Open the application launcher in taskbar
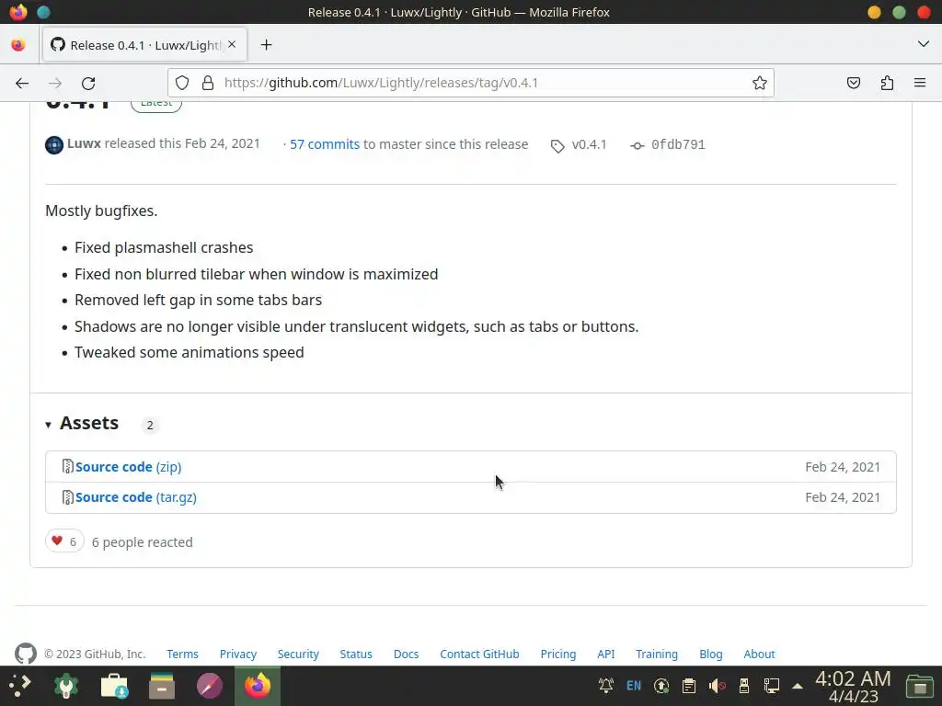 point(20,685)
